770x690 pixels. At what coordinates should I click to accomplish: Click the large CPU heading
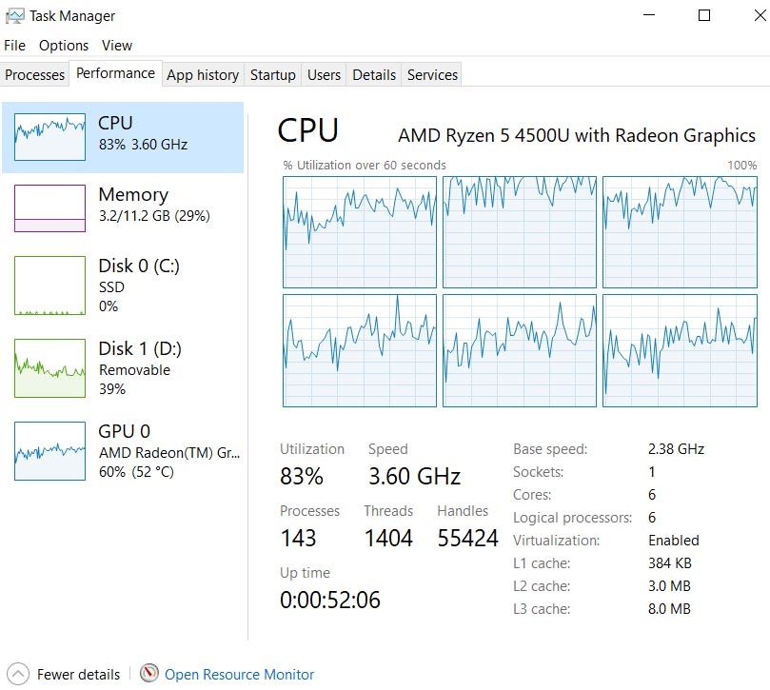click(x=307, y=130)
